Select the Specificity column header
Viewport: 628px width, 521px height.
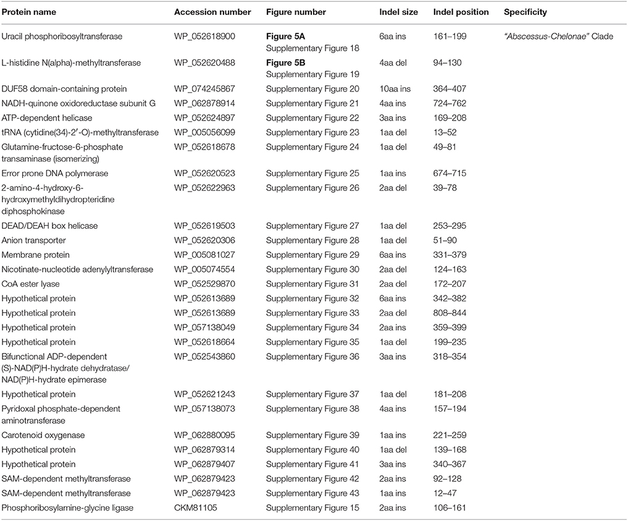coord(525,12)
